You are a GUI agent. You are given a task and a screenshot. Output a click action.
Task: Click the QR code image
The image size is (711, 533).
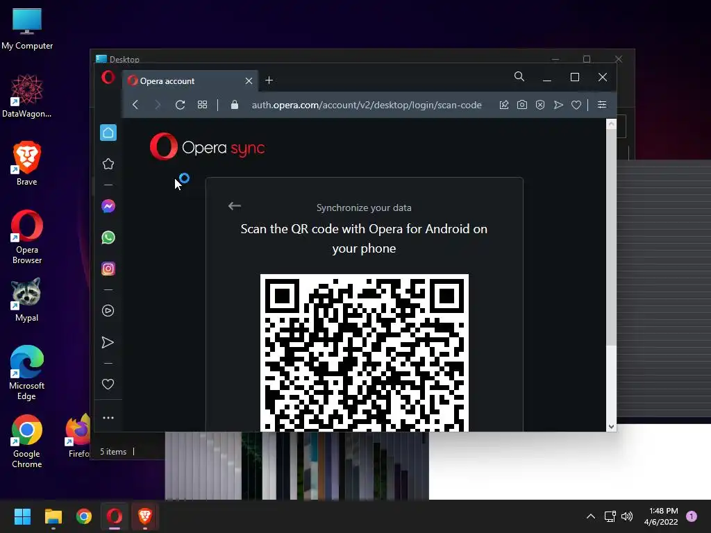click(x=364, y=353)
